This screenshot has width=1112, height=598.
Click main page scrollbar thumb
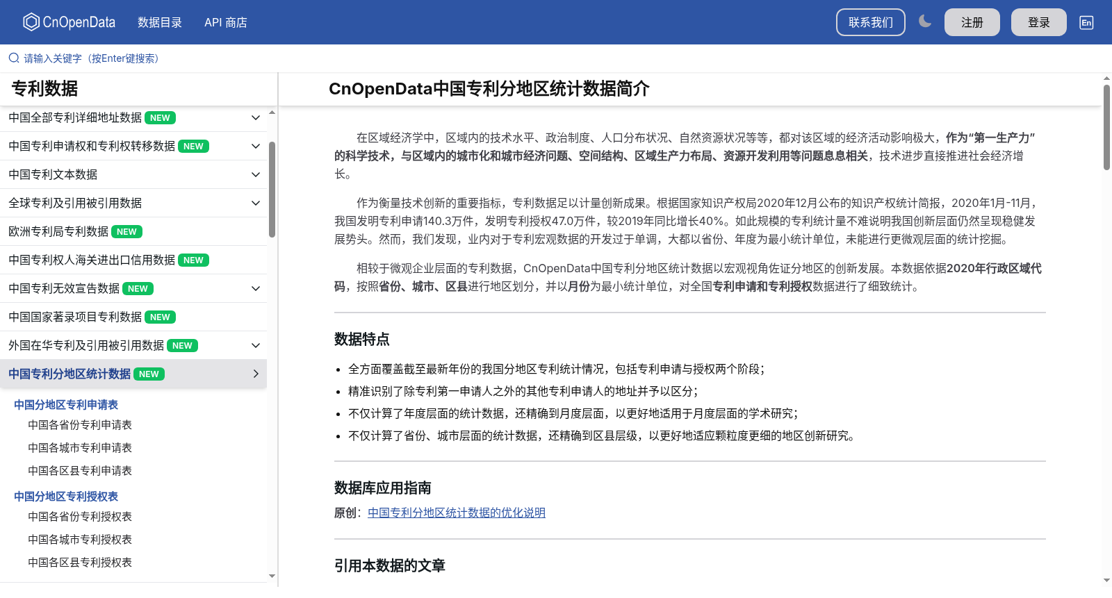pyautogui.click(x=1106, y=127)
